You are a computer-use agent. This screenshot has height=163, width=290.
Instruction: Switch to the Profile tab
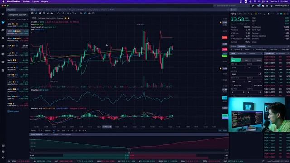[112, 10]
